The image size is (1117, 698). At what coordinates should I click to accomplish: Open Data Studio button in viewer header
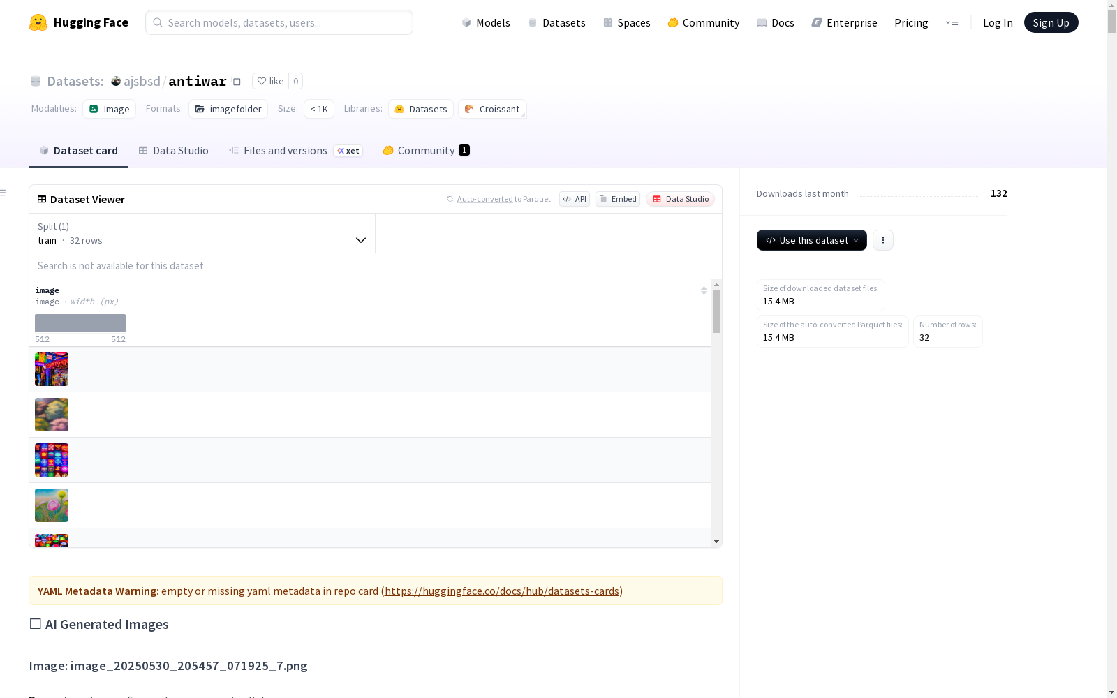(681, 199)
